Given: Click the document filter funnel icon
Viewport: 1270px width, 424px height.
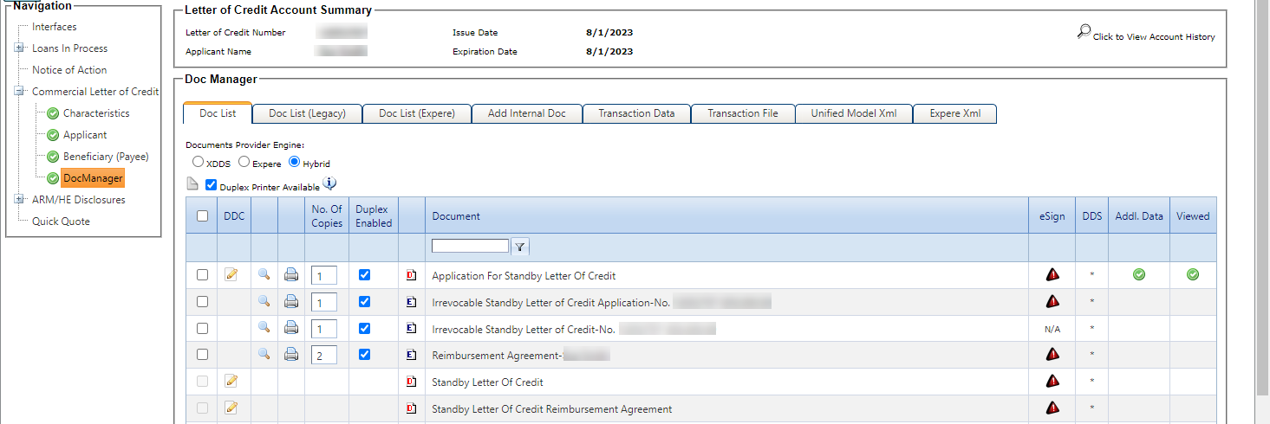Looking at the screenshot, I should tap(519, 247).
